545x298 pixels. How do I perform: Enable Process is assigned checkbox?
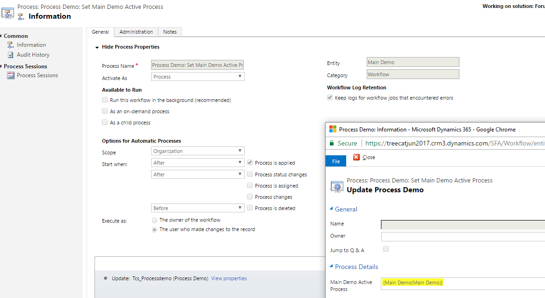point(249,185)
